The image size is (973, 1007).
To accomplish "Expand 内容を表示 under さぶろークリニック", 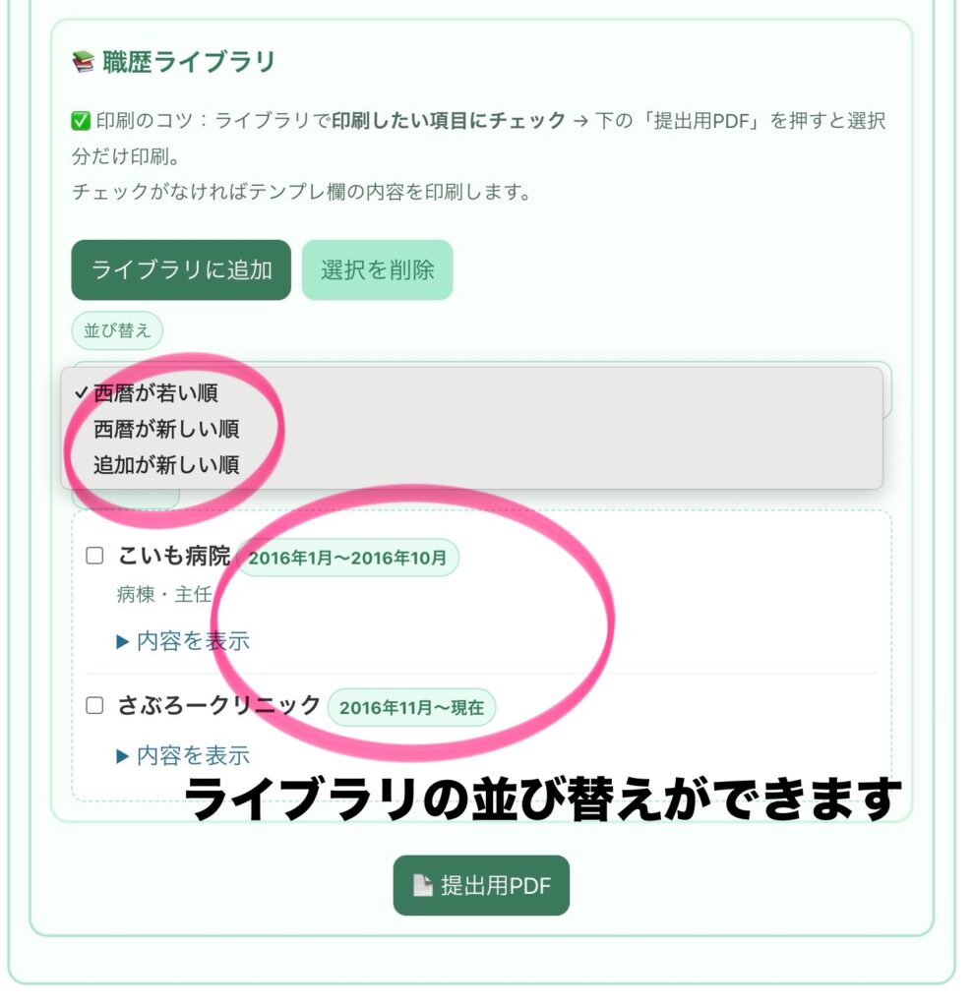I will pyautogui.click(x=193, y=755).
